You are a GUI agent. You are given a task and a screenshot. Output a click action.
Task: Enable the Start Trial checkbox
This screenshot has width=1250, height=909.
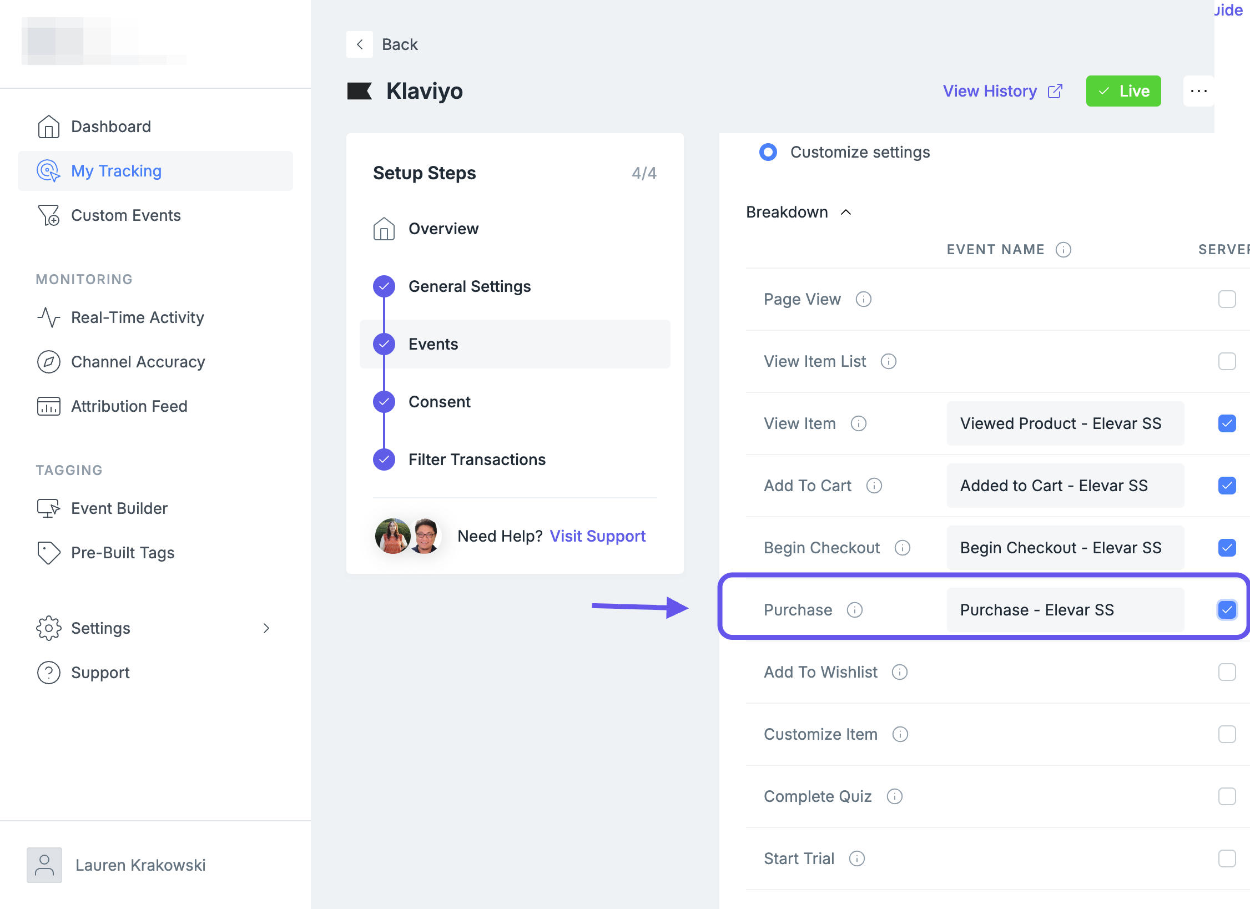pyautogui.click(x=1227, y=858)
